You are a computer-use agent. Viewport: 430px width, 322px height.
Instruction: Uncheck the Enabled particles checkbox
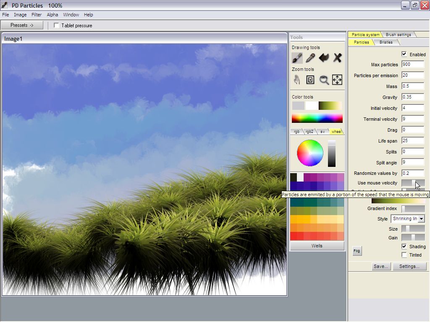404,54
